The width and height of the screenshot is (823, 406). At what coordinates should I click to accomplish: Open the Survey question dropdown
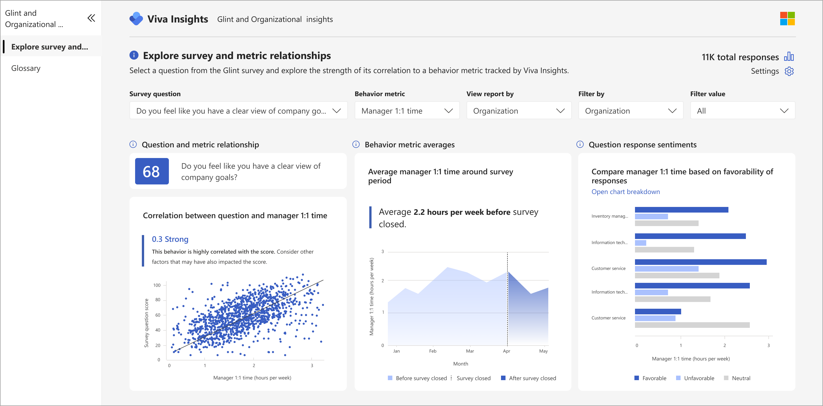click(238, 110)
